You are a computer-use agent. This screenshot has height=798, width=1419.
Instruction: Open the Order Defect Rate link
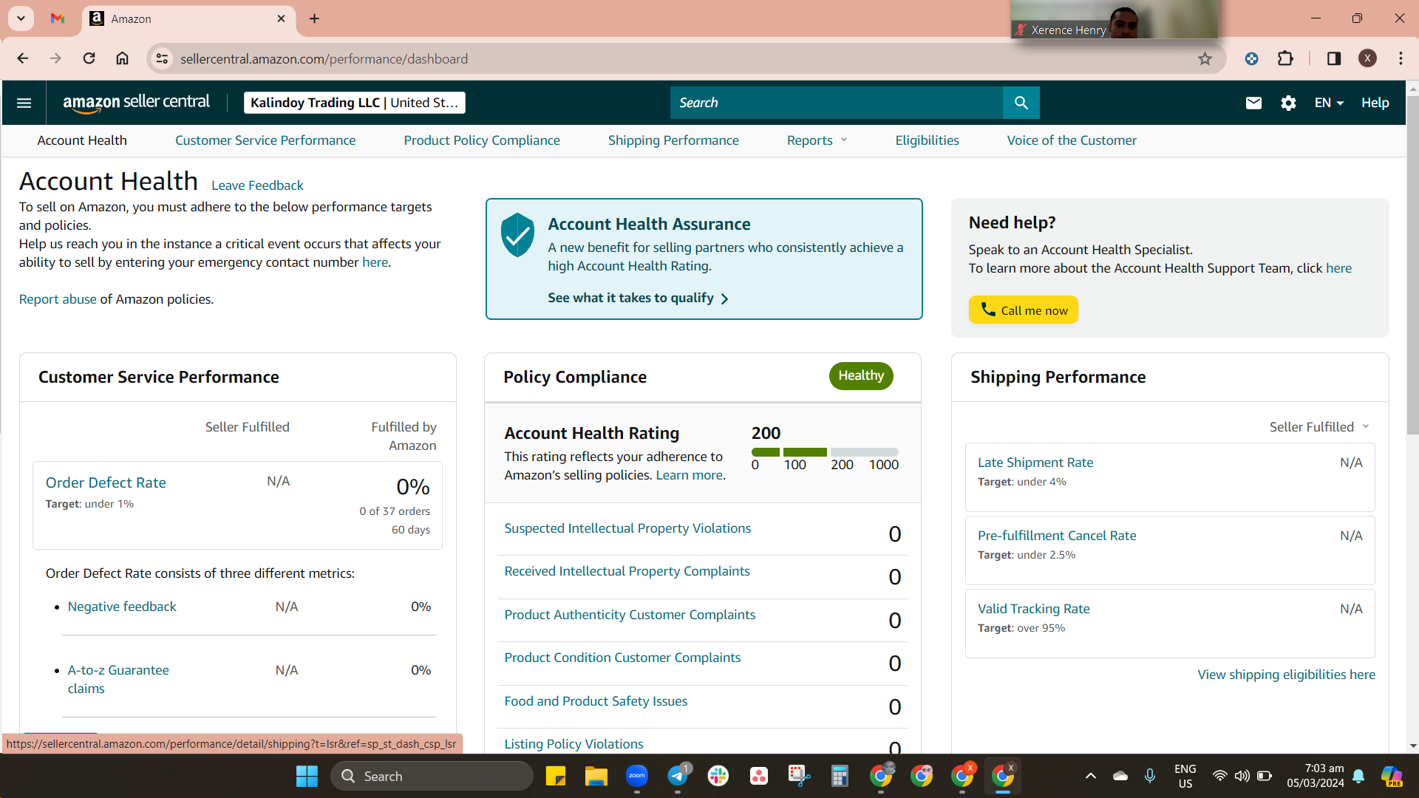point(106,482)
